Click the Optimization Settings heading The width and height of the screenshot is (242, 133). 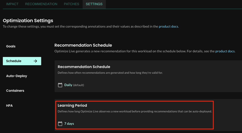pyautogui.click(x=28, y=21)
